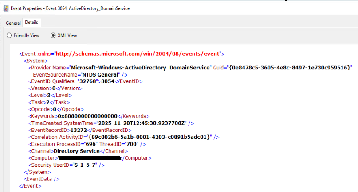Choose the Friendly View radio button

tap(9, 35)
